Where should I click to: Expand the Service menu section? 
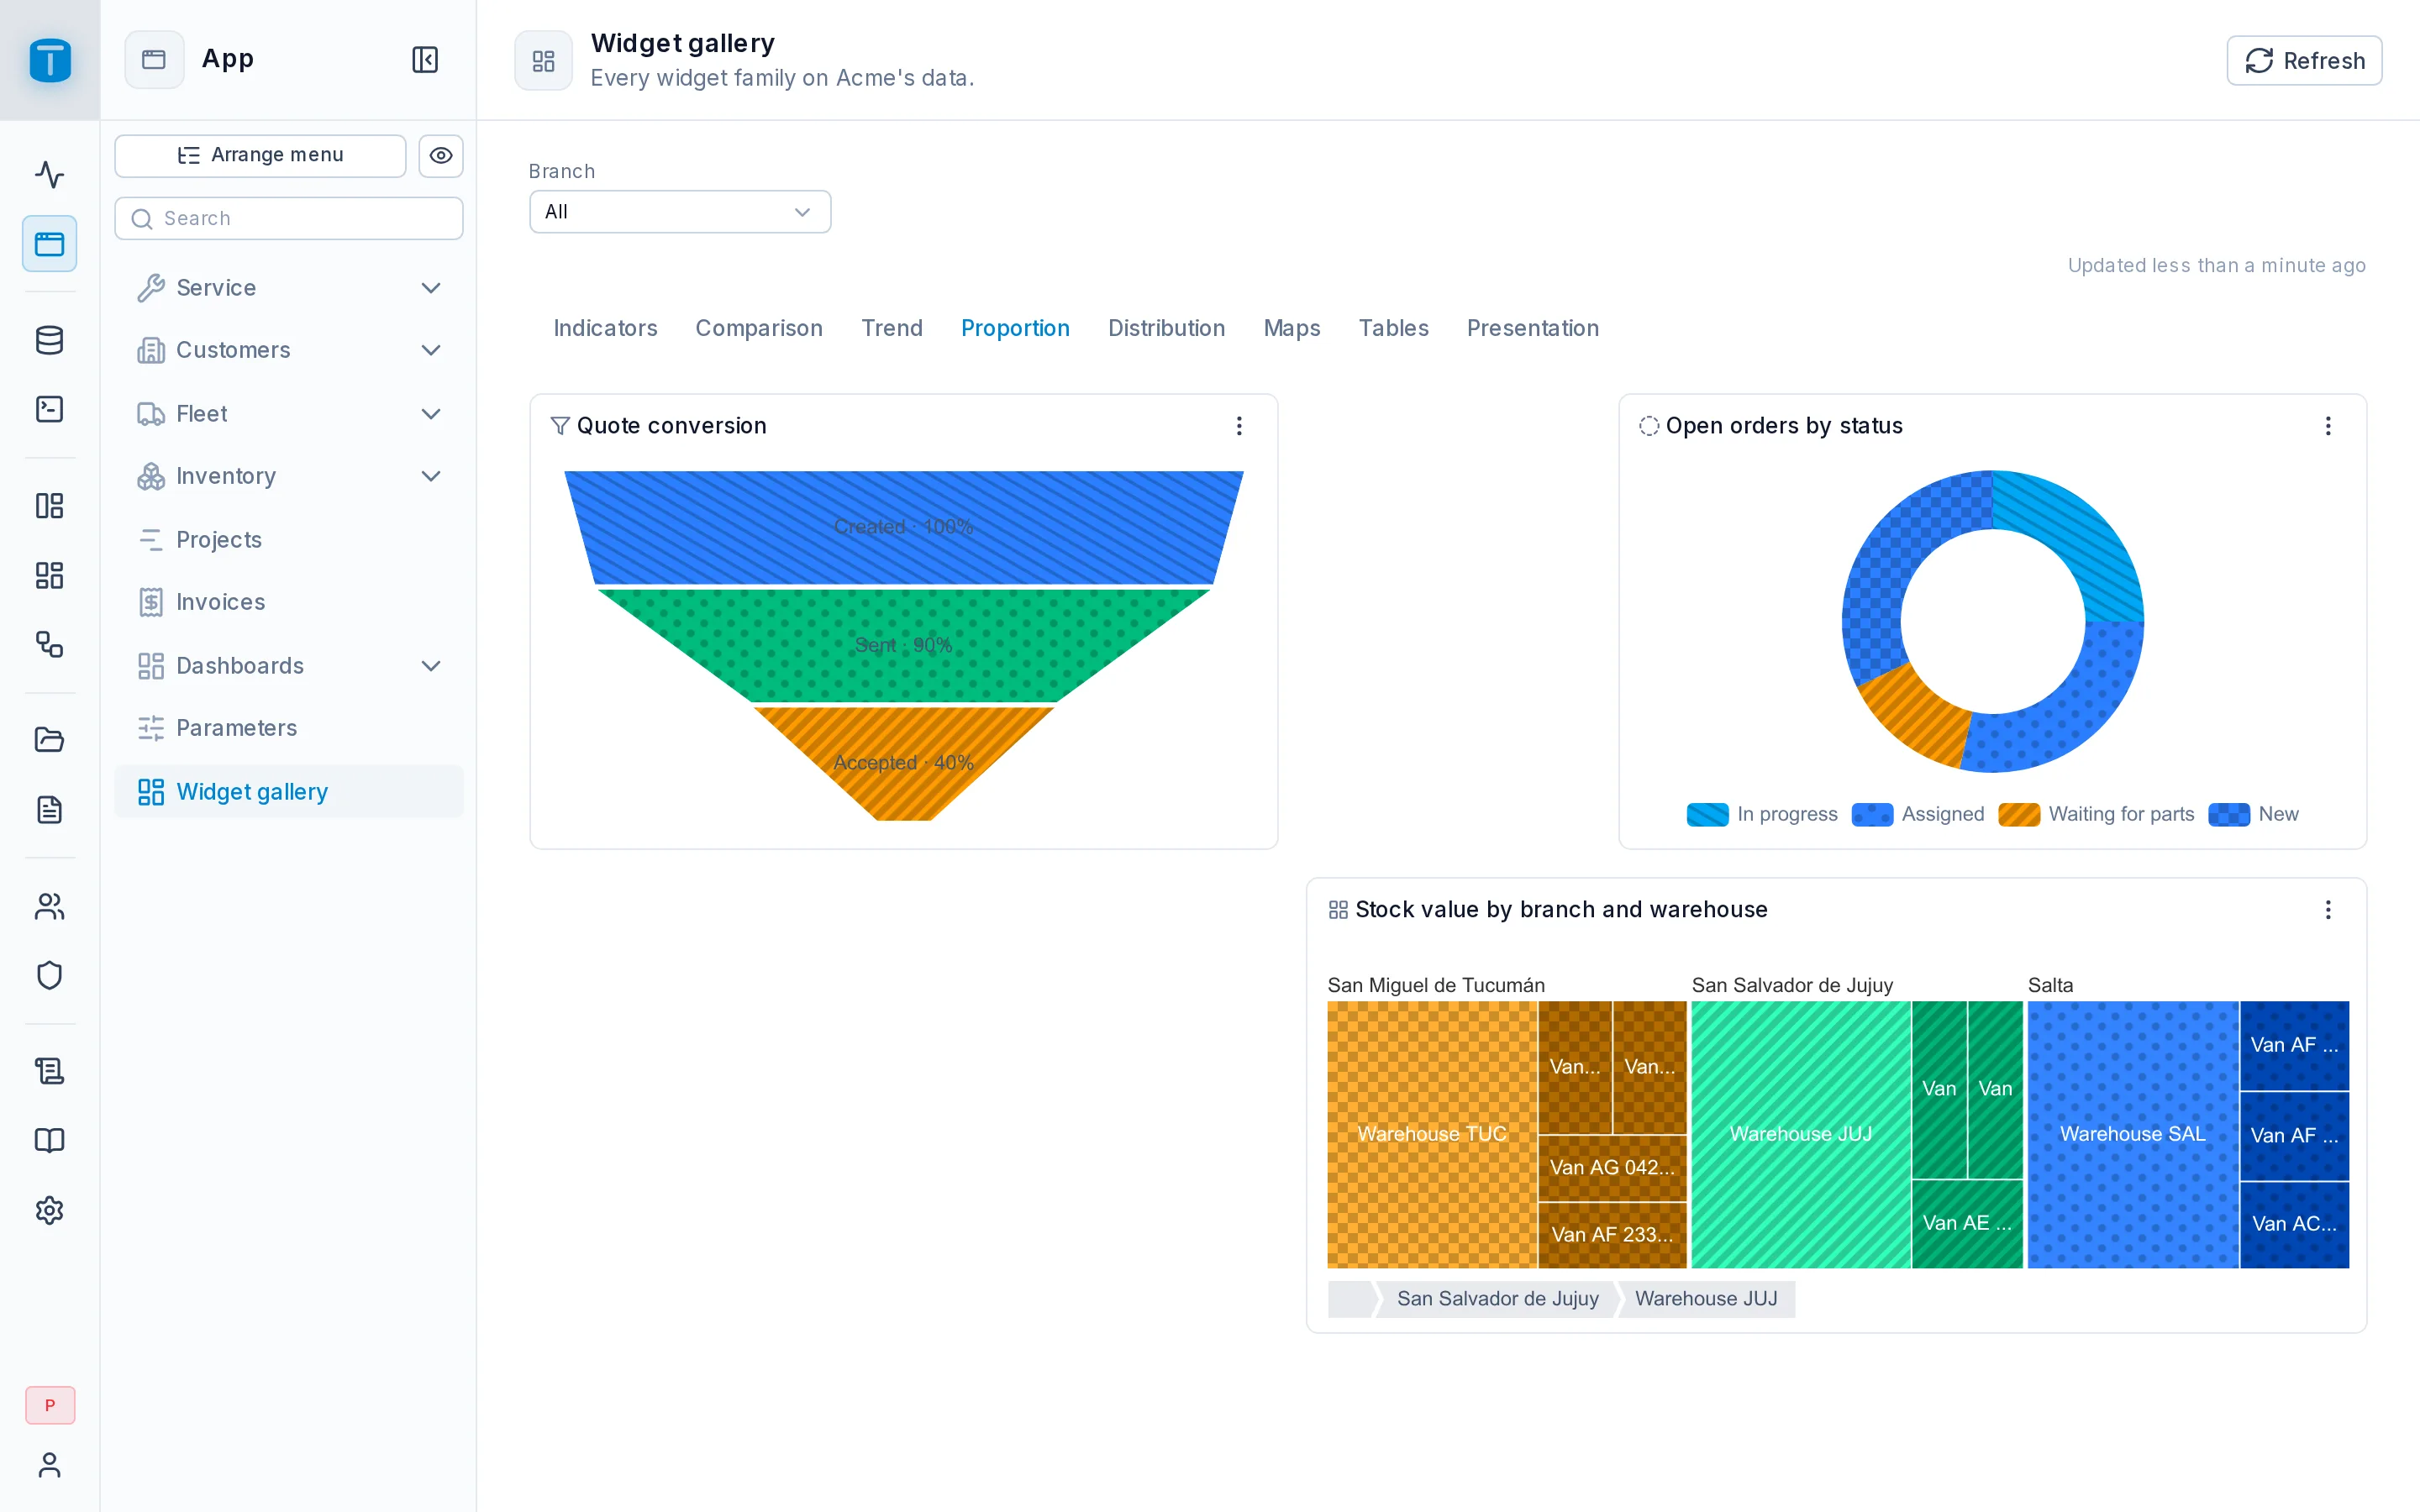click(289, 288)
